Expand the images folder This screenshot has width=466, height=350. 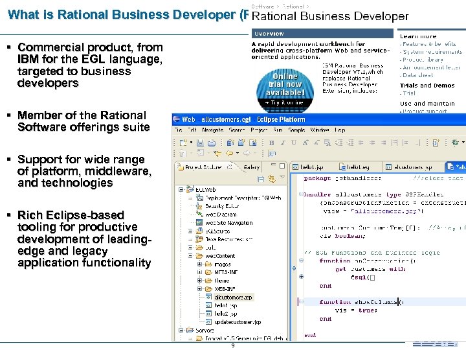[200, 264]
